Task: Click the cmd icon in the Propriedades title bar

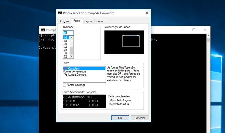Action: coord(60,13)
